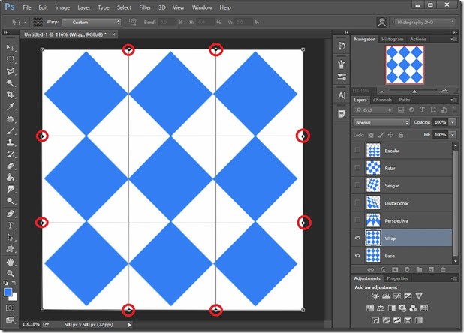Click the white background color swatch
This screenshot has width=464, height=333.
point(14,297)
